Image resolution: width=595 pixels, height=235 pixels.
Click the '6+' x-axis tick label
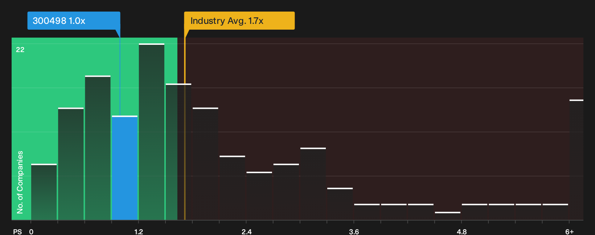[570, 231]
